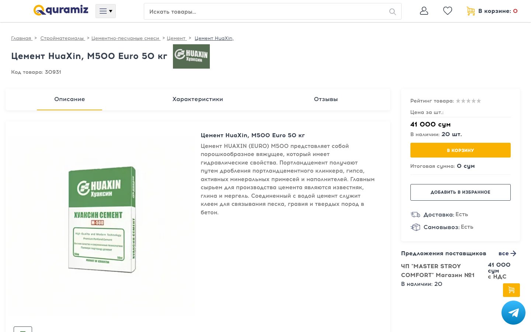Image resolution: width=531 pixels, height=332 pixels.
Task: Click the delivery truck icon
Action: (x=415, y=215)
